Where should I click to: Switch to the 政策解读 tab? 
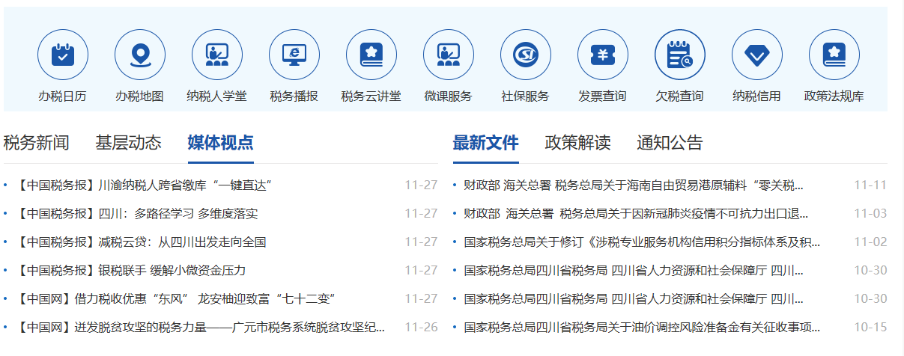577,143
